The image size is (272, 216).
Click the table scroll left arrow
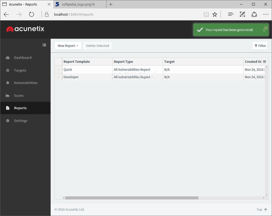click(64, 198)
